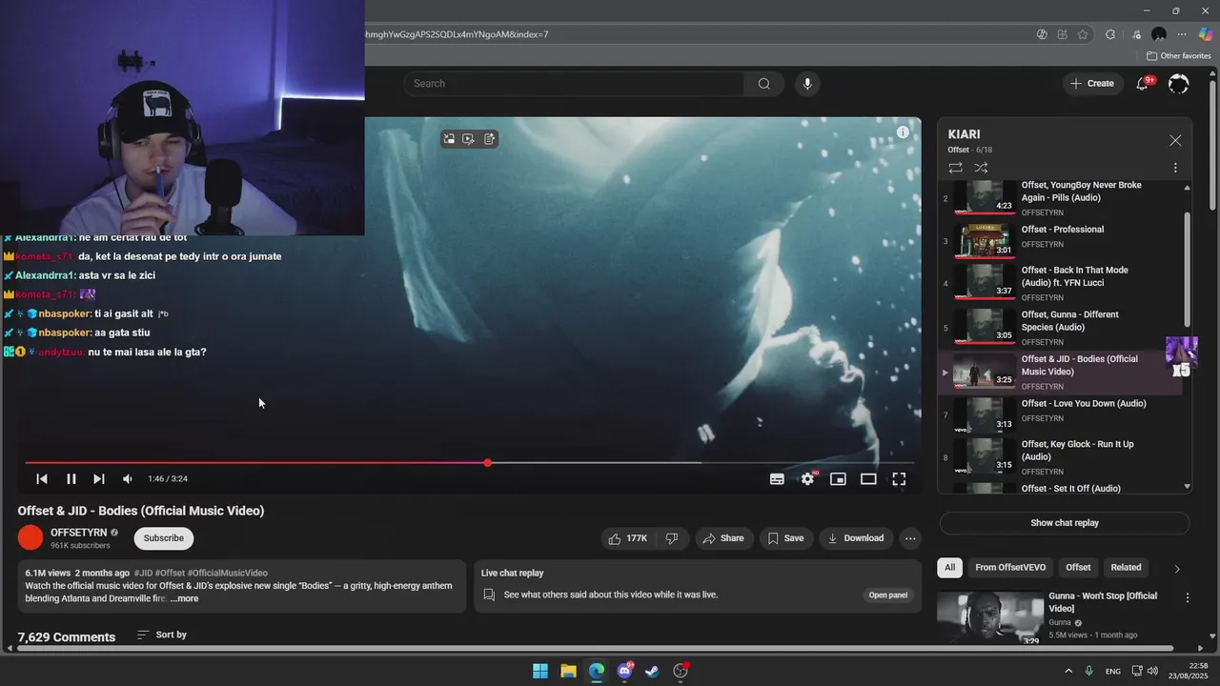Enter full screen on the video
Viewport: 1220px width, 686px height.
[899, 479]
